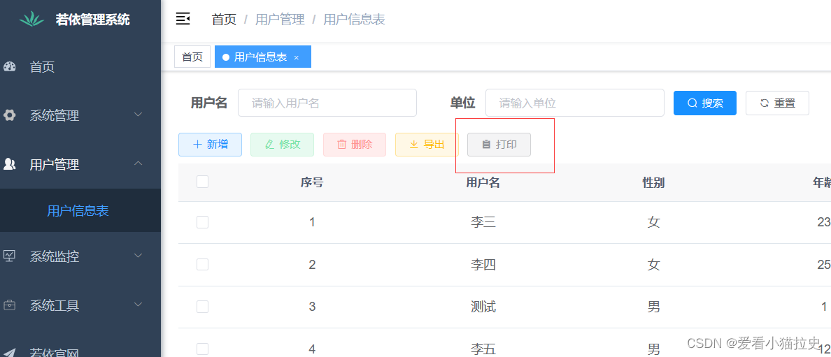This screenshot has width=831, height=357.
Task: Click the 搜索 search button
Action: point(705,103)
